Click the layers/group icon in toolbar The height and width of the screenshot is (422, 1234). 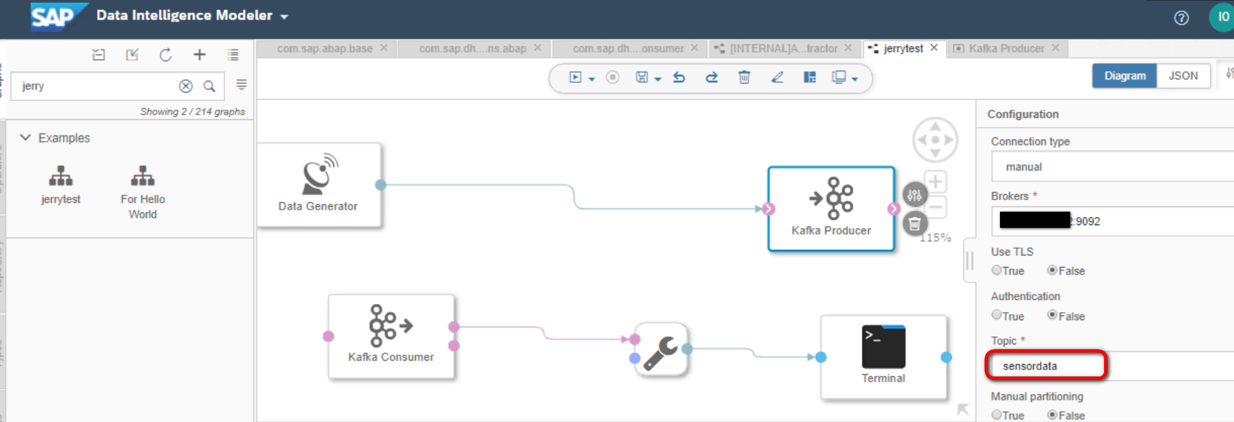[x=839, y=78]
